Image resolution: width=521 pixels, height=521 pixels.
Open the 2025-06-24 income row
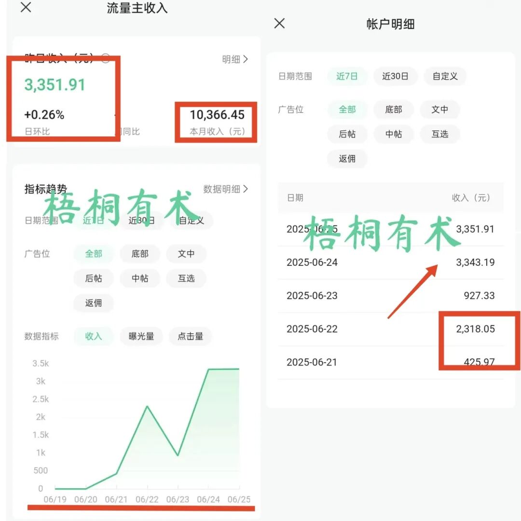391,262
